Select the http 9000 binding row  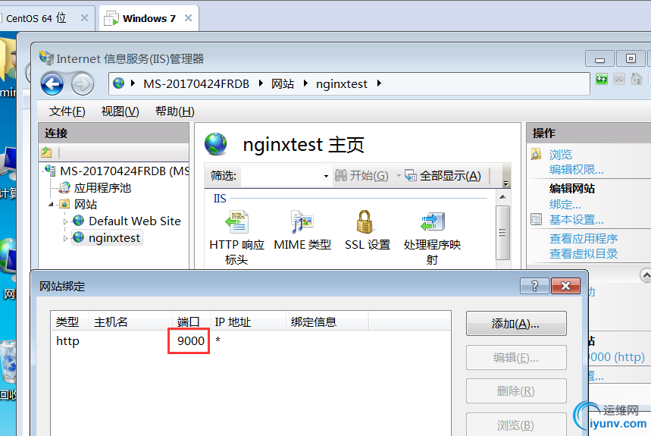(x=250, y=341)
